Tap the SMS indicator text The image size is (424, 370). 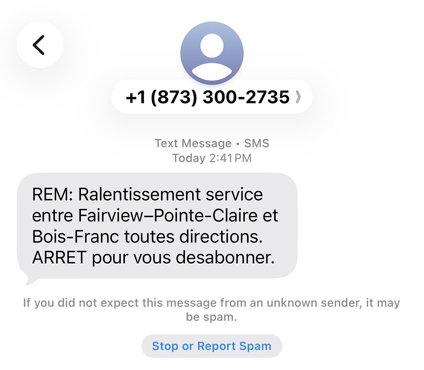pyautogui.click(x=257, y=143)
